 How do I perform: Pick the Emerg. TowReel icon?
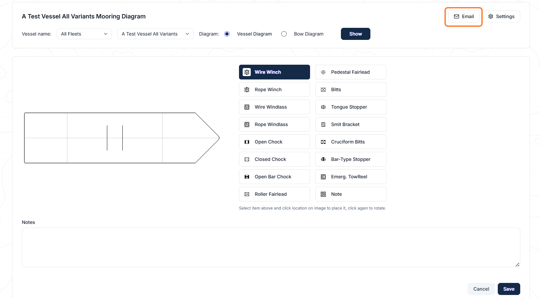click(323, 177)
